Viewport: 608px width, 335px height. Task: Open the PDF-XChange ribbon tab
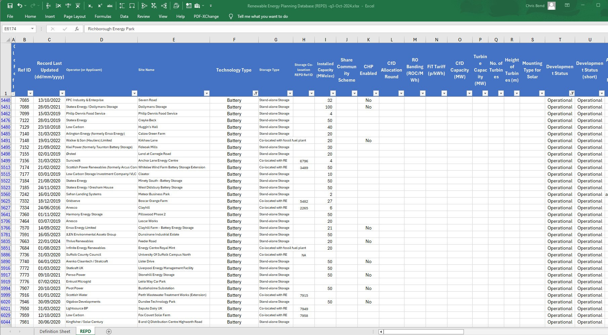pos(206,16)
